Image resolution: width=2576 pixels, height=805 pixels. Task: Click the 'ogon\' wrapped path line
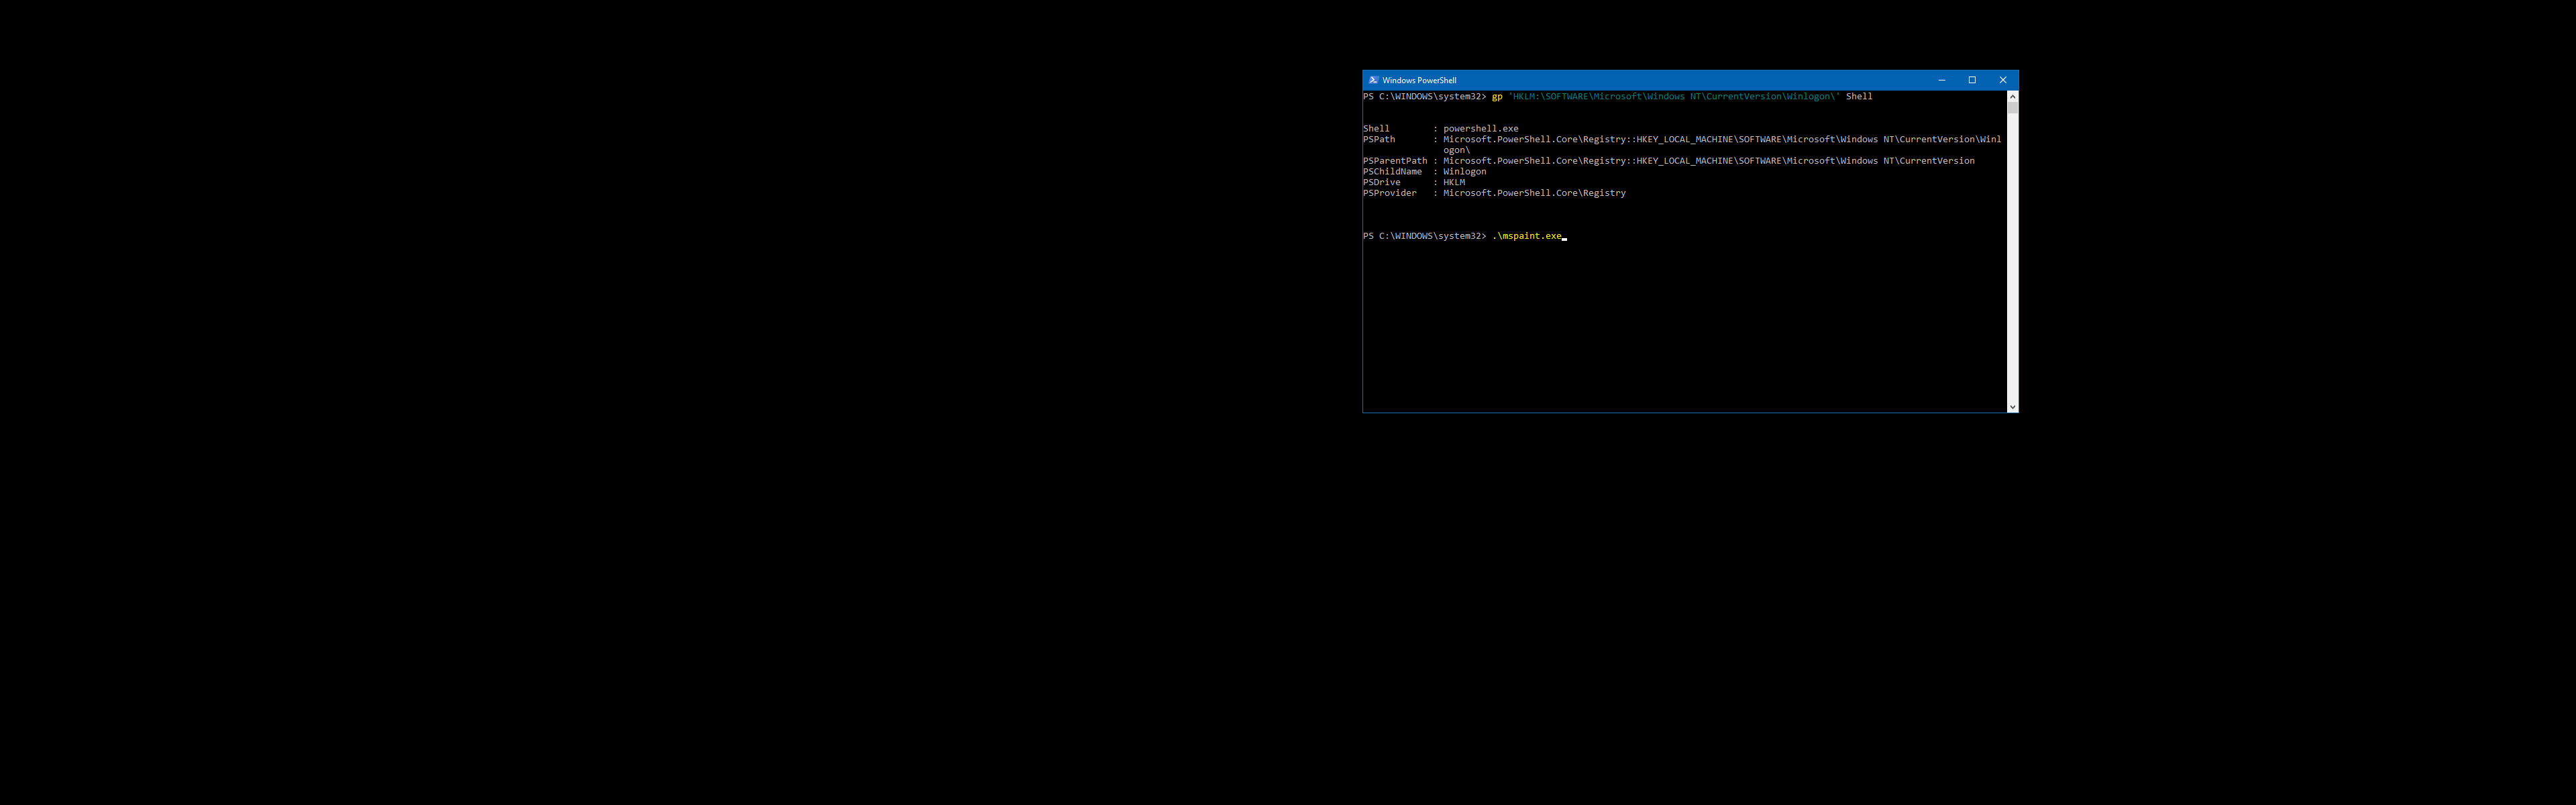click(x=1456, y=151)
